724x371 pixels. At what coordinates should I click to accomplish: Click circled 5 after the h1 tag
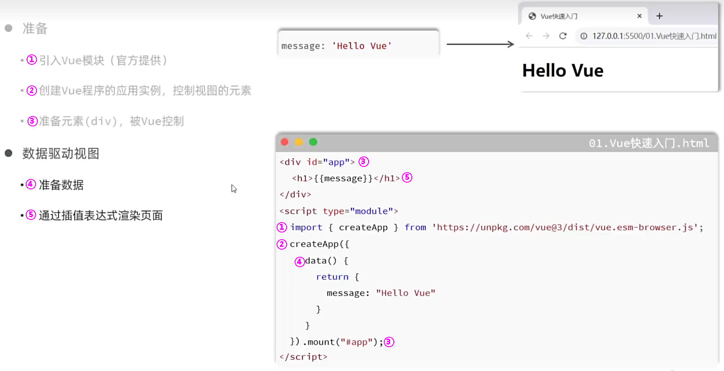407,178
